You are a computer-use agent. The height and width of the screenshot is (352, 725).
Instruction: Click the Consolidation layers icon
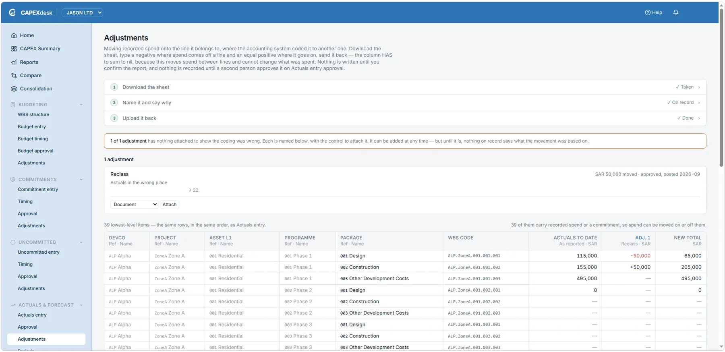(x=14, y=89)
